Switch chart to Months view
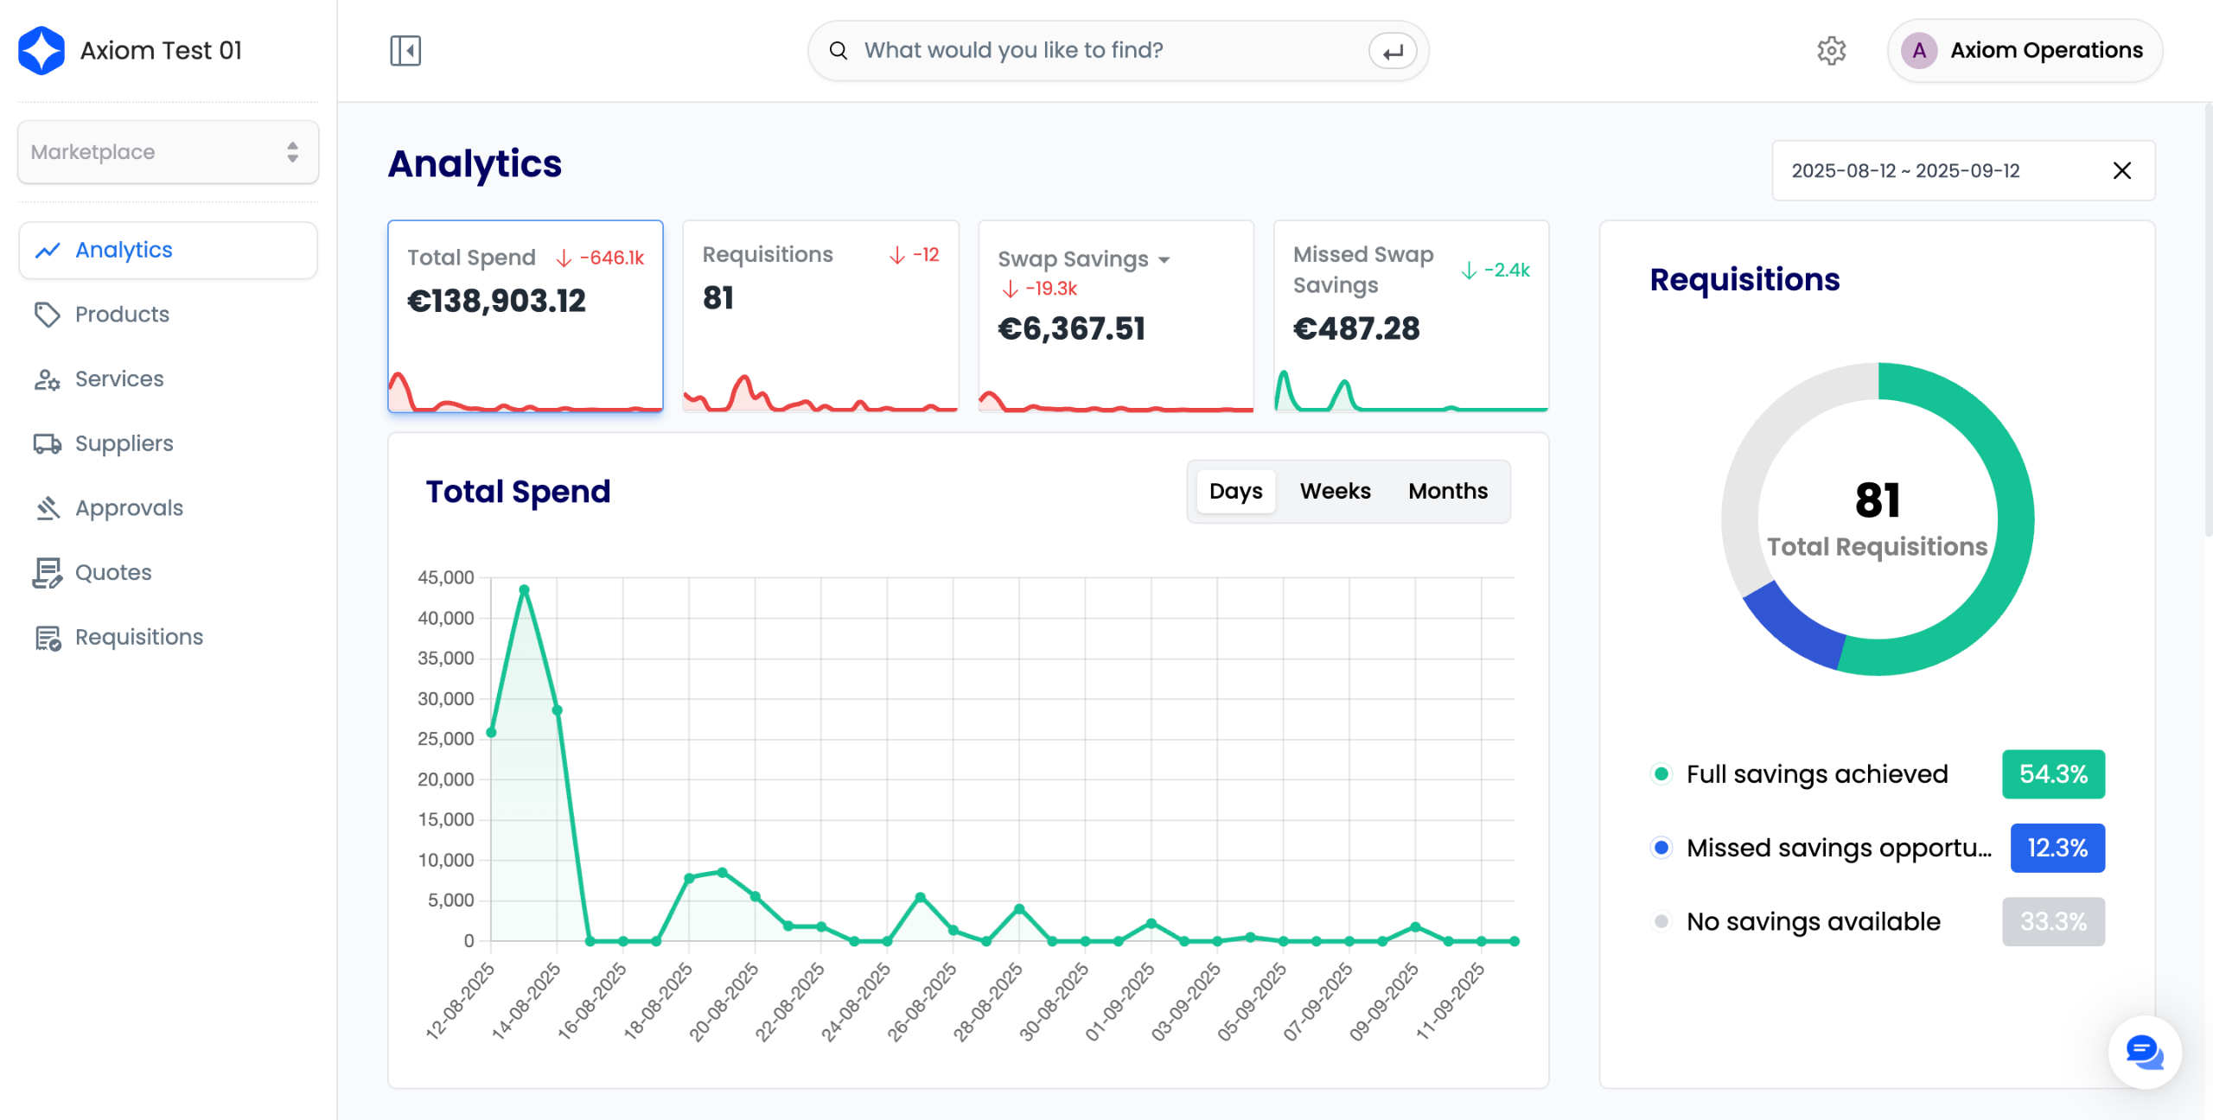 (1448, 491)
